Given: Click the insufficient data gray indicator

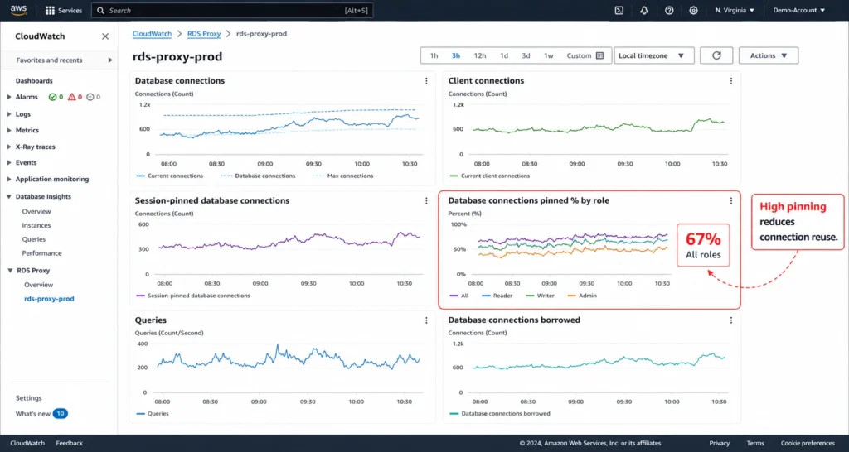Looking at the screenshot, I should (94, 97).
